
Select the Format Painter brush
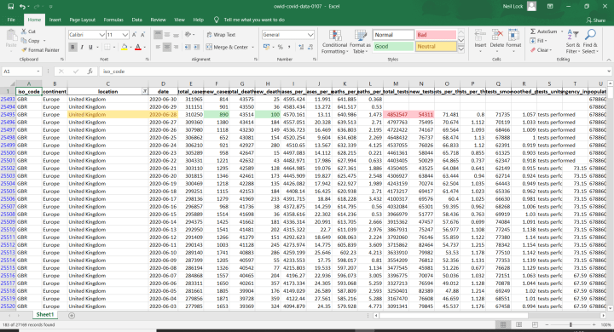pyautogui.click(x=24, y=50)
